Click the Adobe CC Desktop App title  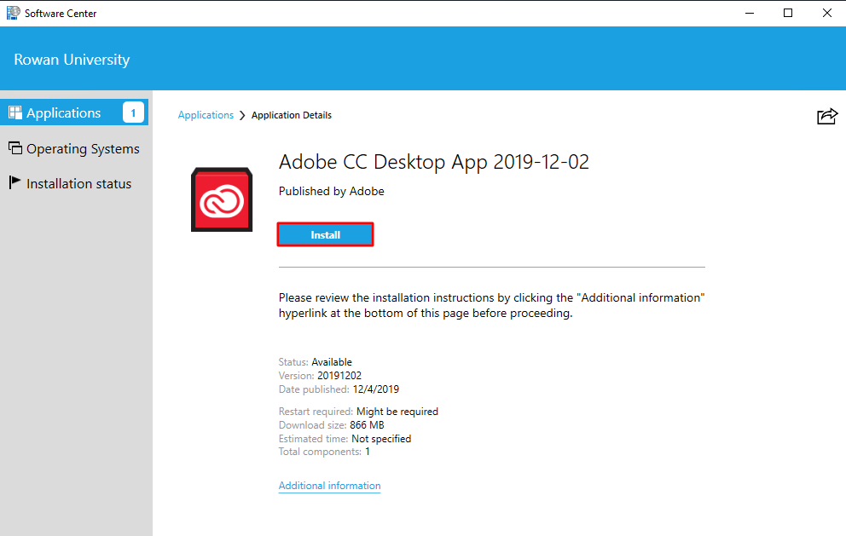point(433,162)
